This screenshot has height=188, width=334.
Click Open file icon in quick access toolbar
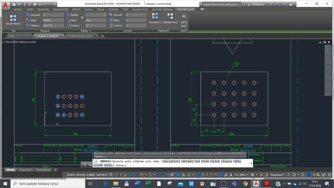(x=19, y=4)
